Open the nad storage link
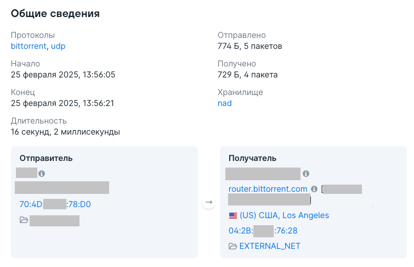This screenshot has width=414, height=267. point(224,103)
